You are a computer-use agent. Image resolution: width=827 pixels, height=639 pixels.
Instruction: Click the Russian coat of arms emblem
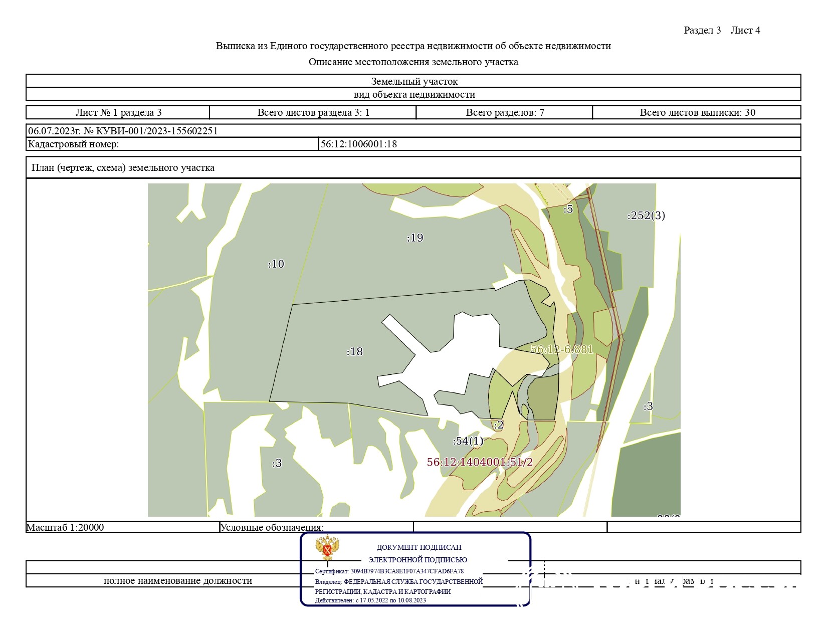pos(327,548)
